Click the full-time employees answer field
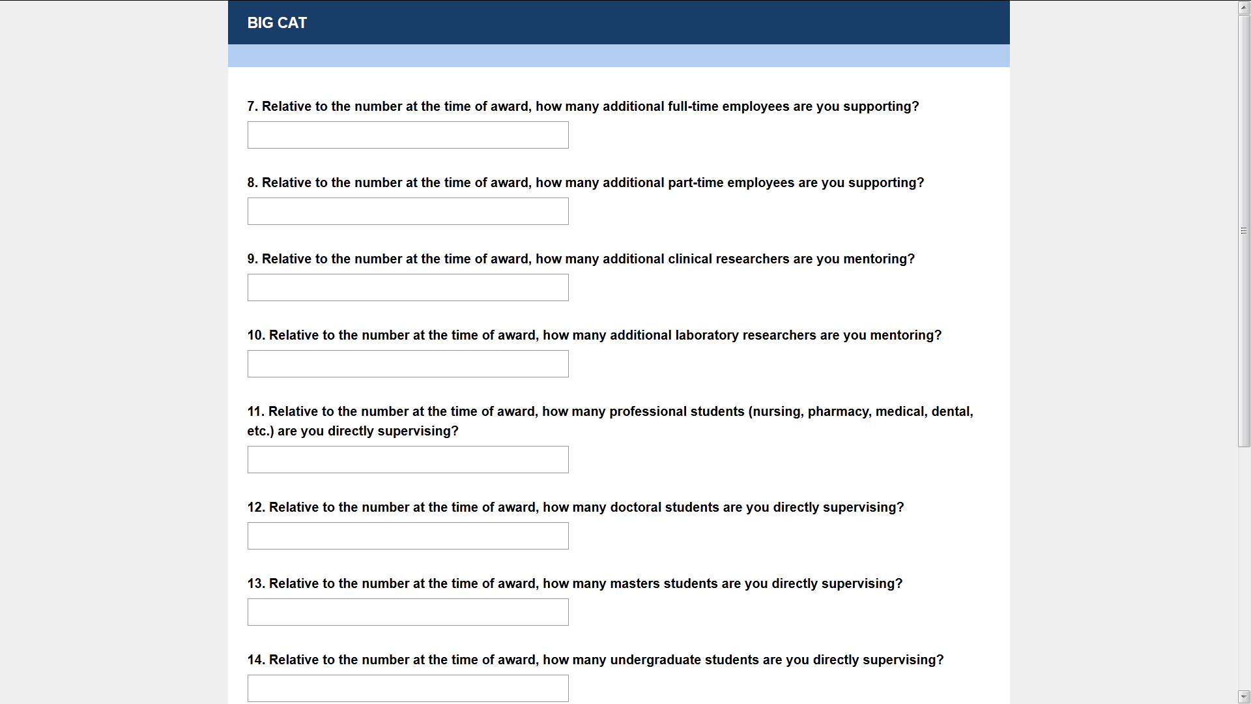This screenshot has width=1251, height=704. click(408, 135)
